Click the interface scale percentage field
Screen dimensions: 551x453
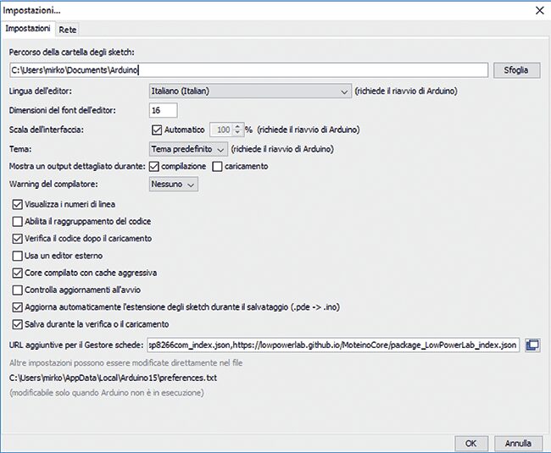click(x=221, y=130)
